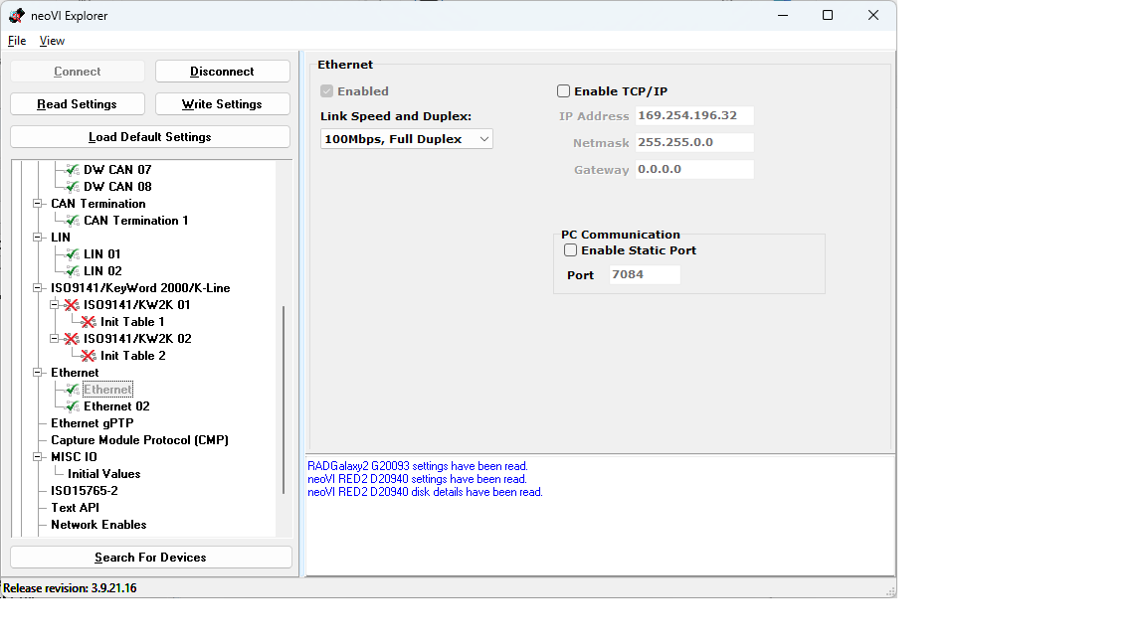Open the Link Speed and Duplex dropdown

483,138
